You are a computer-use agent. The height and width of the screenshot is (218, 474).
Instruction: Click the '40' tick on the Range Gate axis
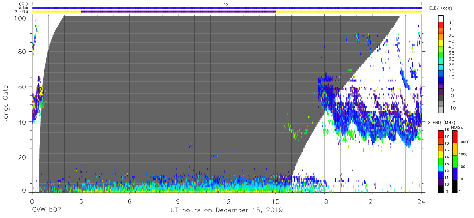pos(22,122)
